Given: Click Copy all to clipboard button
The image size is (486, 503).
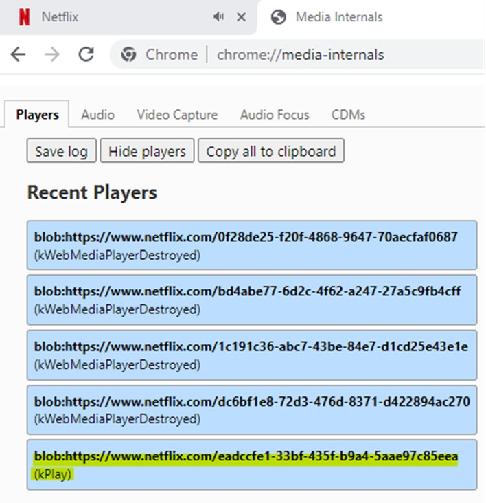Looking at the screenshot, I should 271,150.
